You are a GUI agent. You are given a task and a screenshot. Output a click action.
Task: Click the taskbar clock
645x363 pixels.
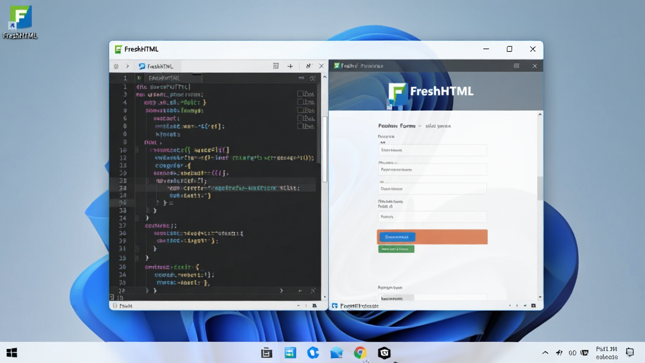pos(607,353)
